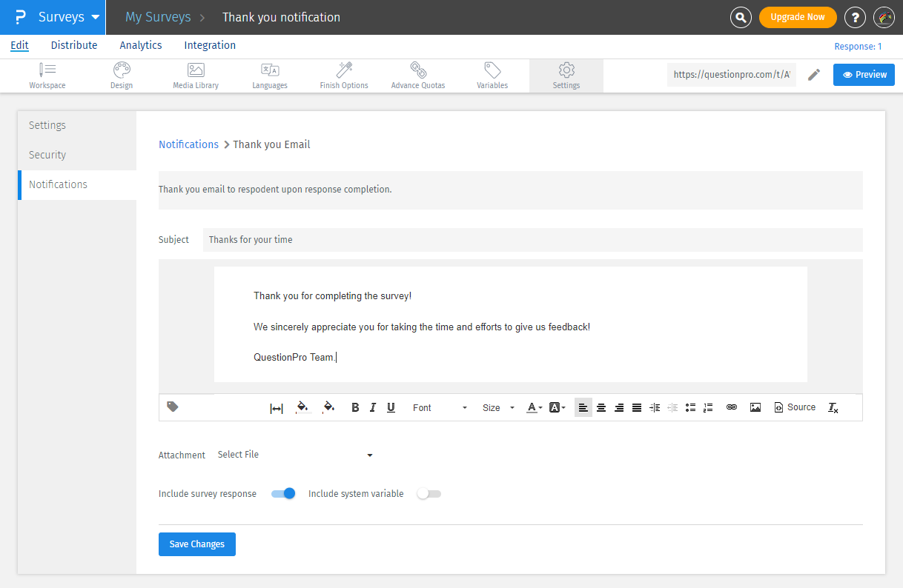Screen dimensions: 903x588
Task: Open the Attachment Select File dropdown
Action: (x=295, y=455)
